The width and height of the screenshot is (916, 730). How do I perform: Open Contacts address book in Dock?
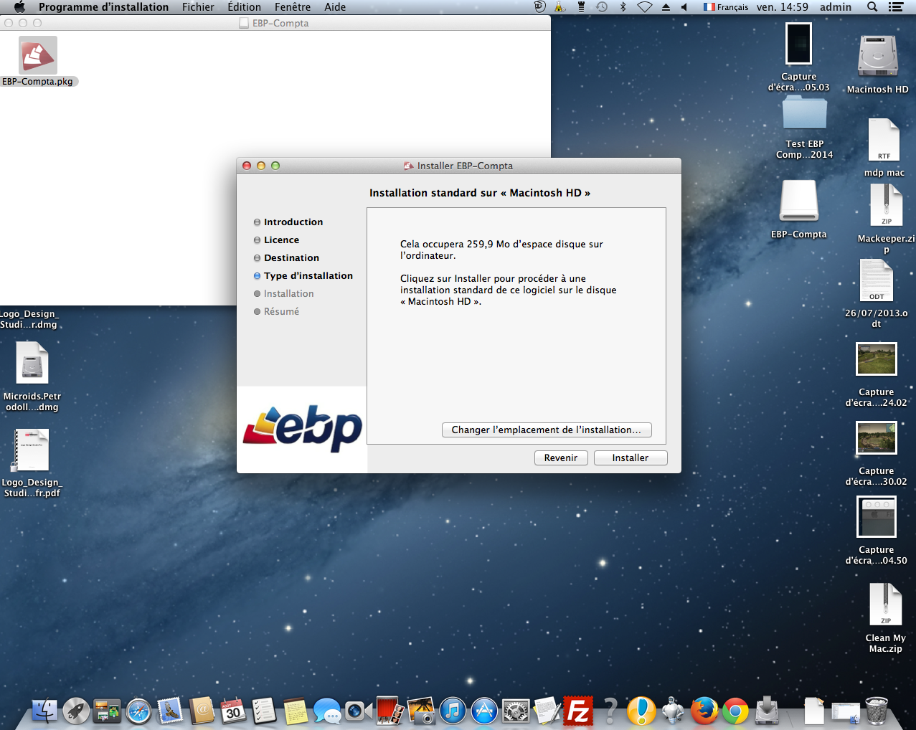click(x=202, y=711)
